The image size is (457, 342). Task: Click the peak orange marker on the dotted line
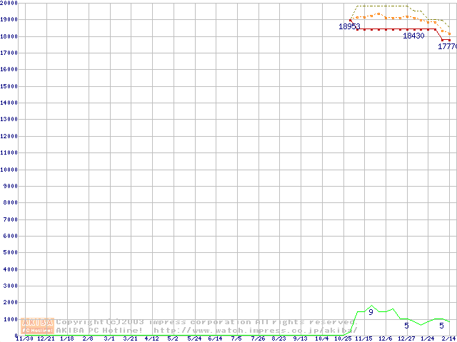click(378, 14)
